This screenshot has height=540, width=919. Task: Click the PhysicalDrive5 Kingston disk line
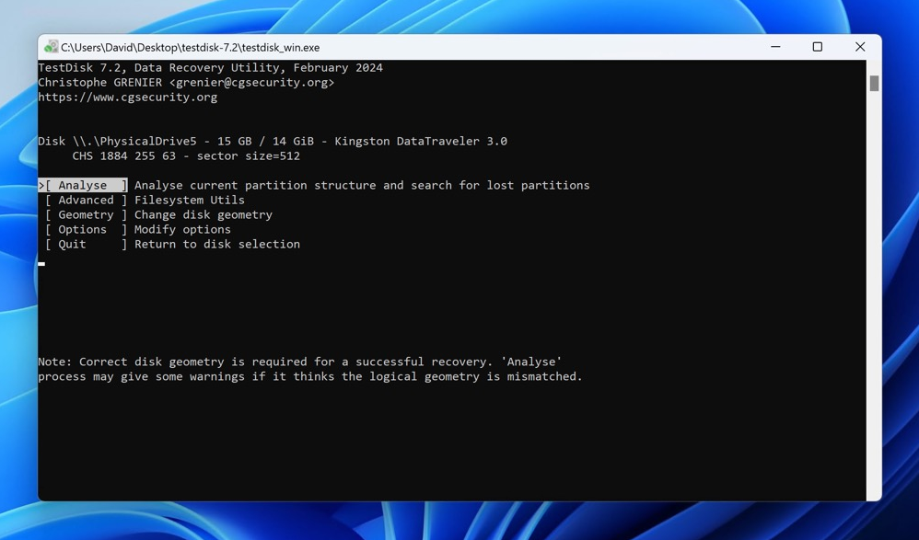(x=273, y=141)
